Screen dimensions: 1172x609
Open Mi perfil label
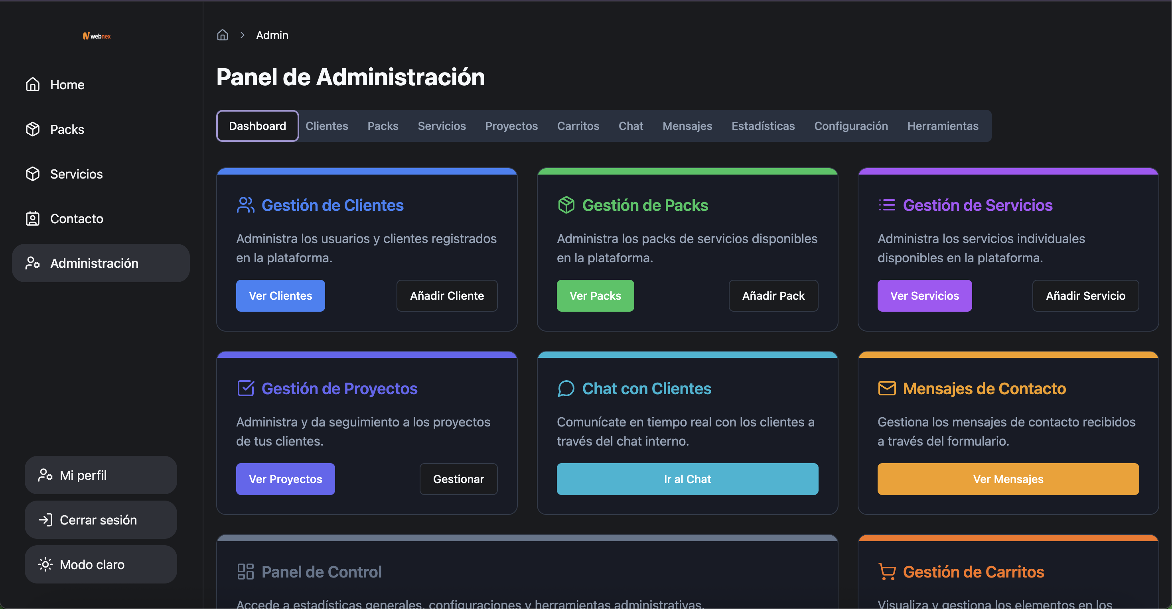[83, 475]
